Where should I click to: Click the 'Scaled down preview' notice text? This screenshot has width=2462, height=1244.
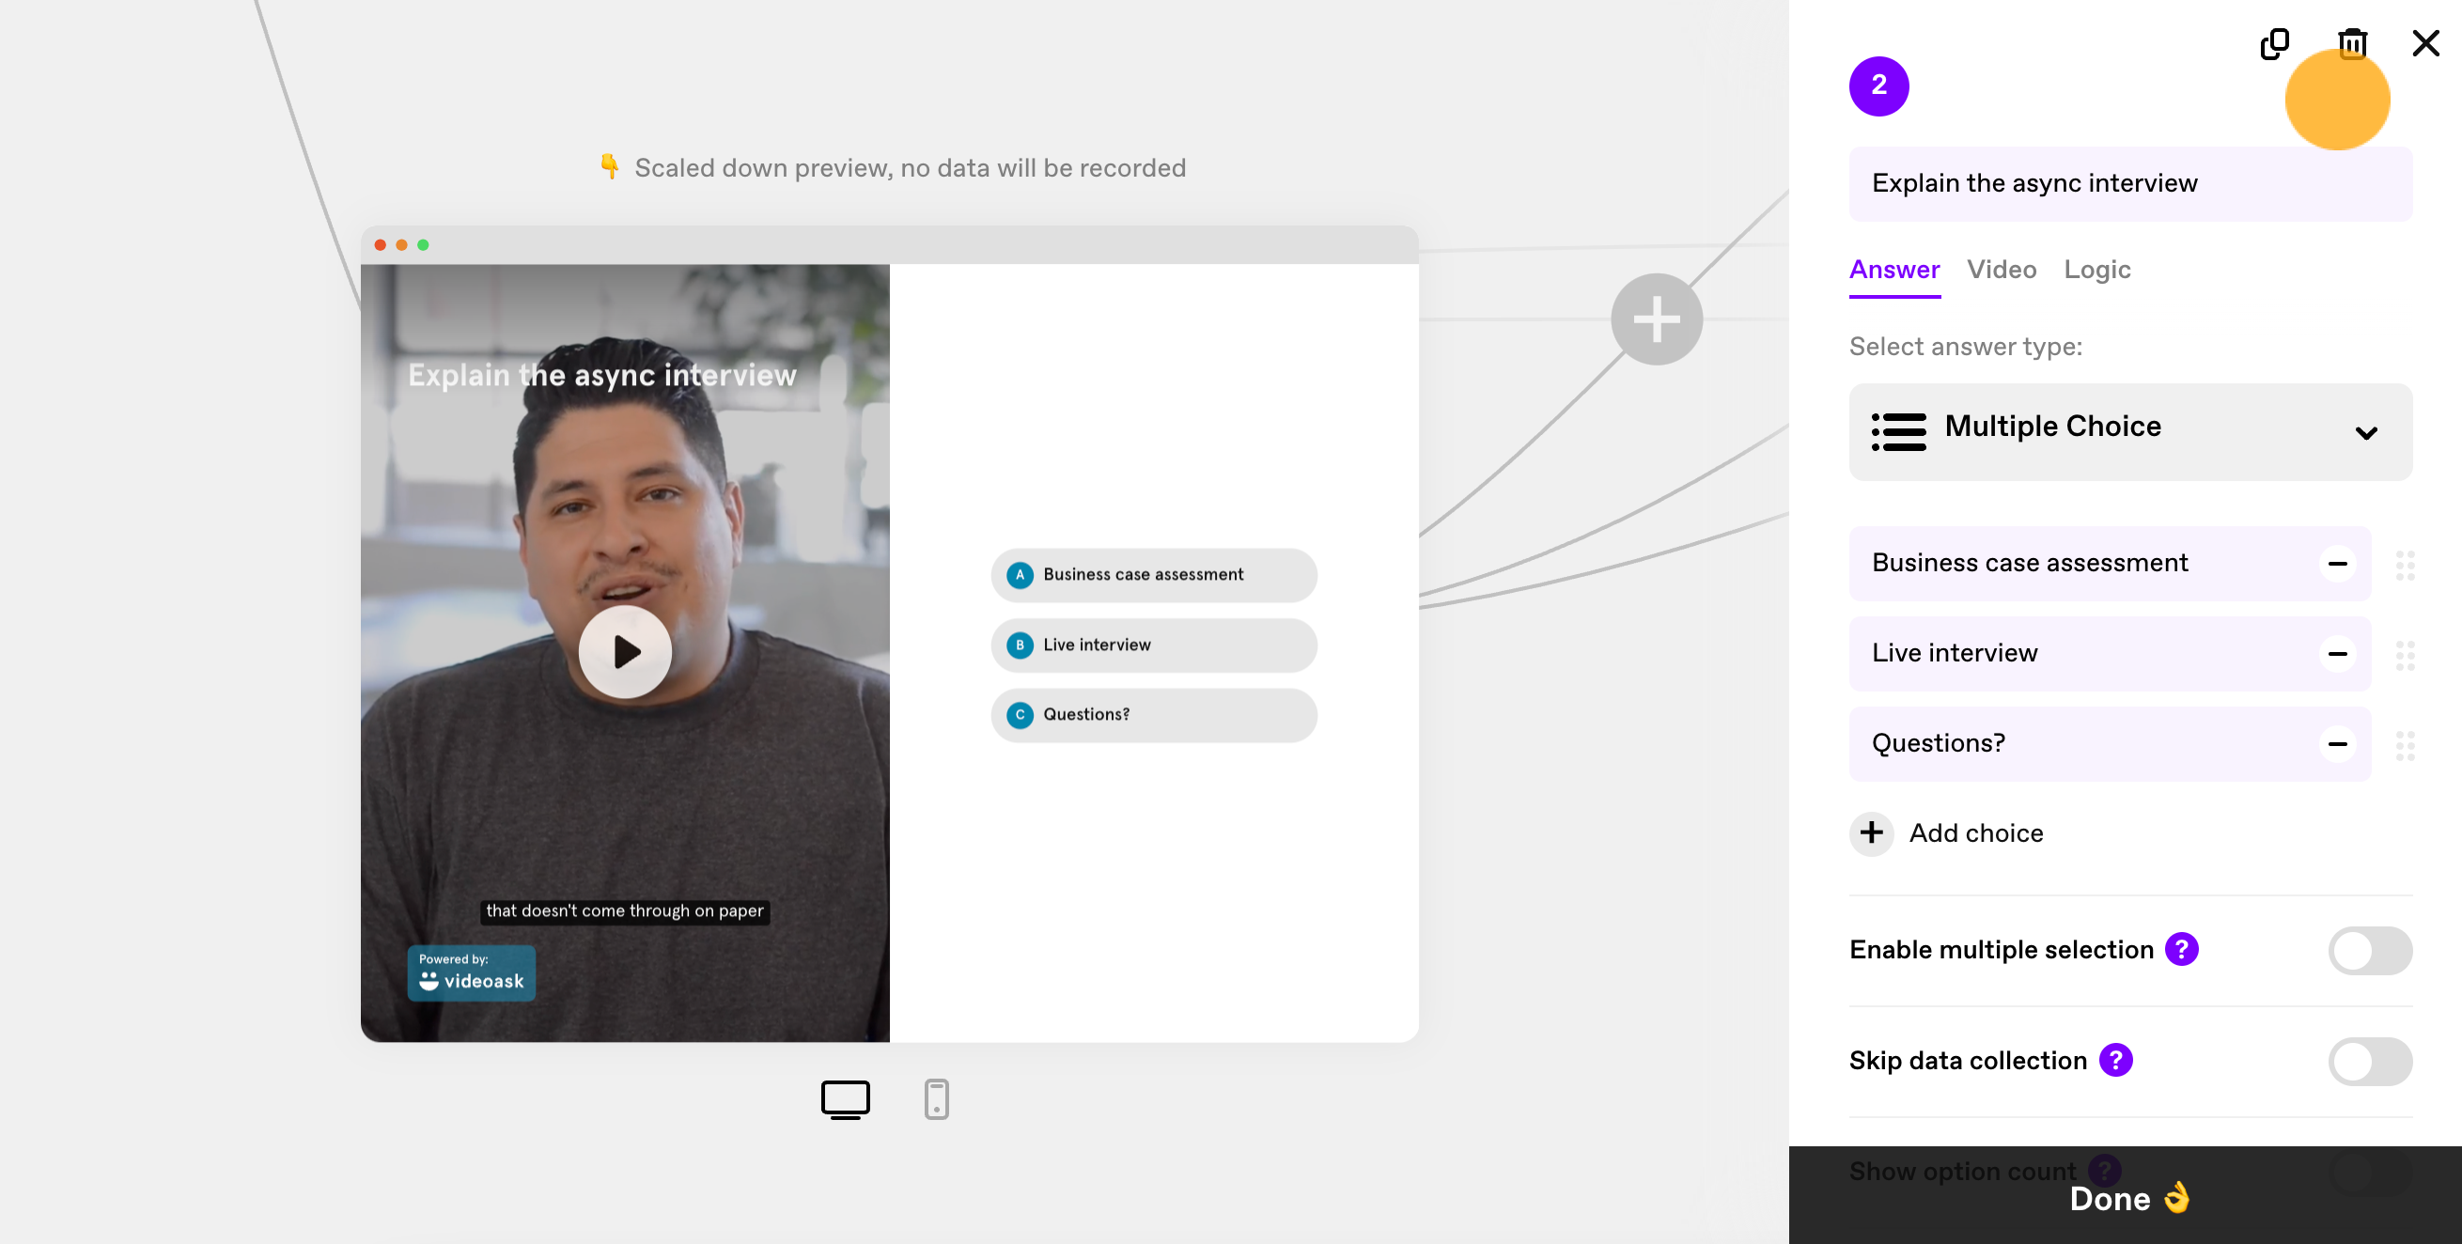pyautogui.click(x=909, y=168)
